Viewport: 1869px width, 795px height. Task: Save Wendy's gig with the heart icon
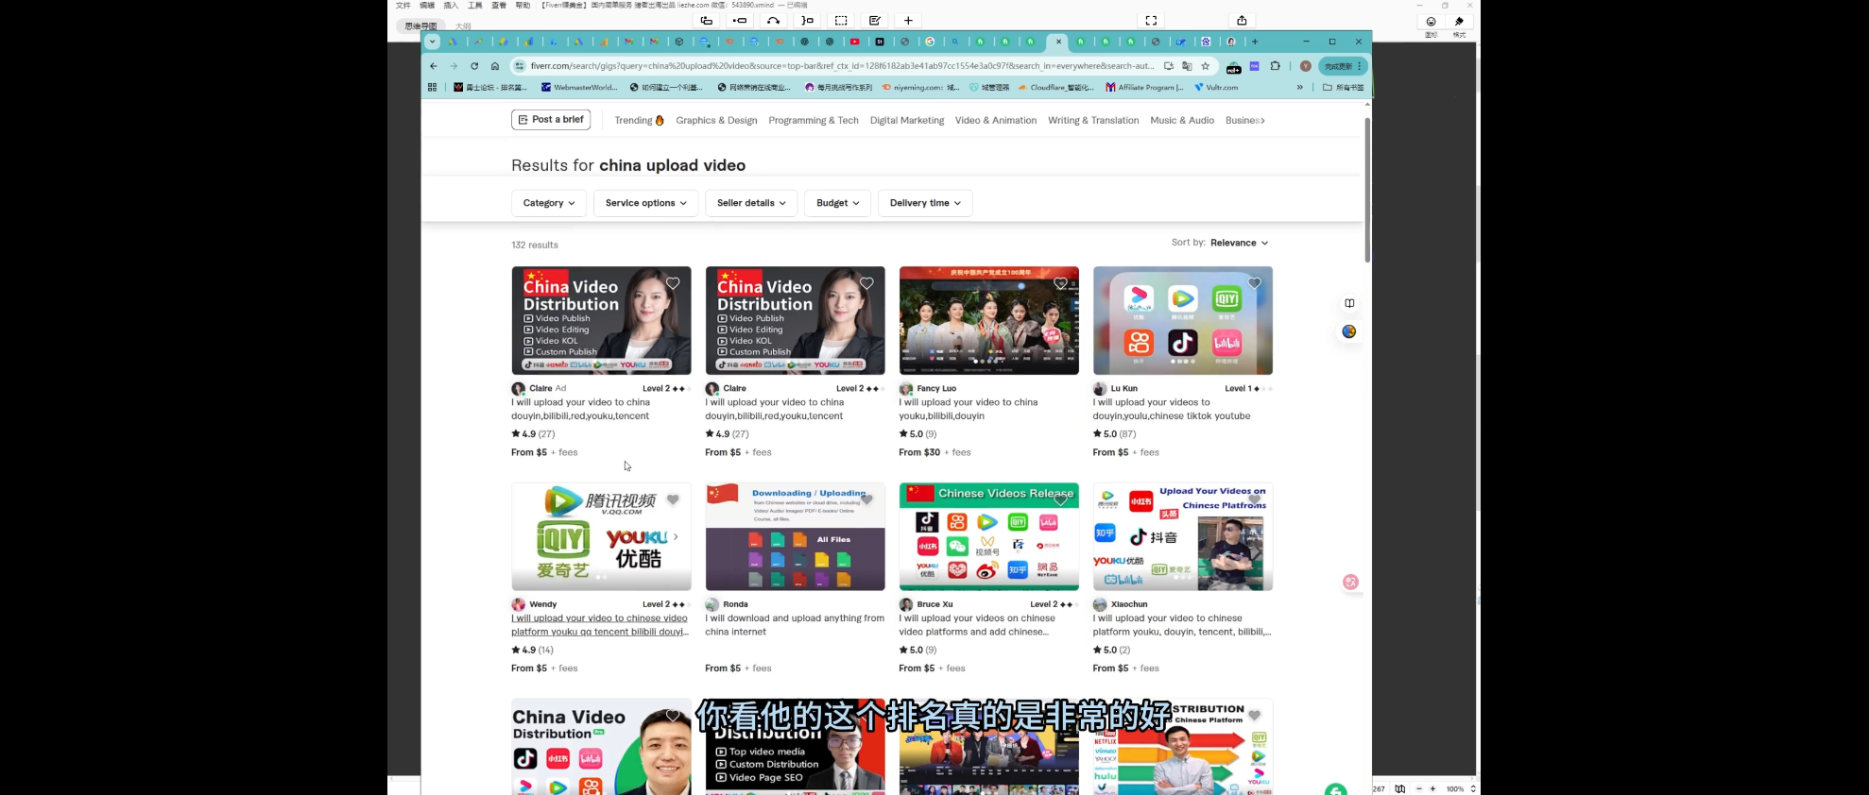[673, 499]
